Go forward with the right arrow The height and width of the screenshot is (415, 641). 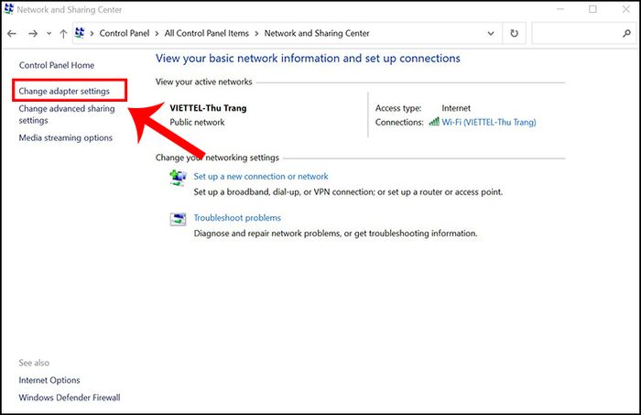click(x=33, y=34)
